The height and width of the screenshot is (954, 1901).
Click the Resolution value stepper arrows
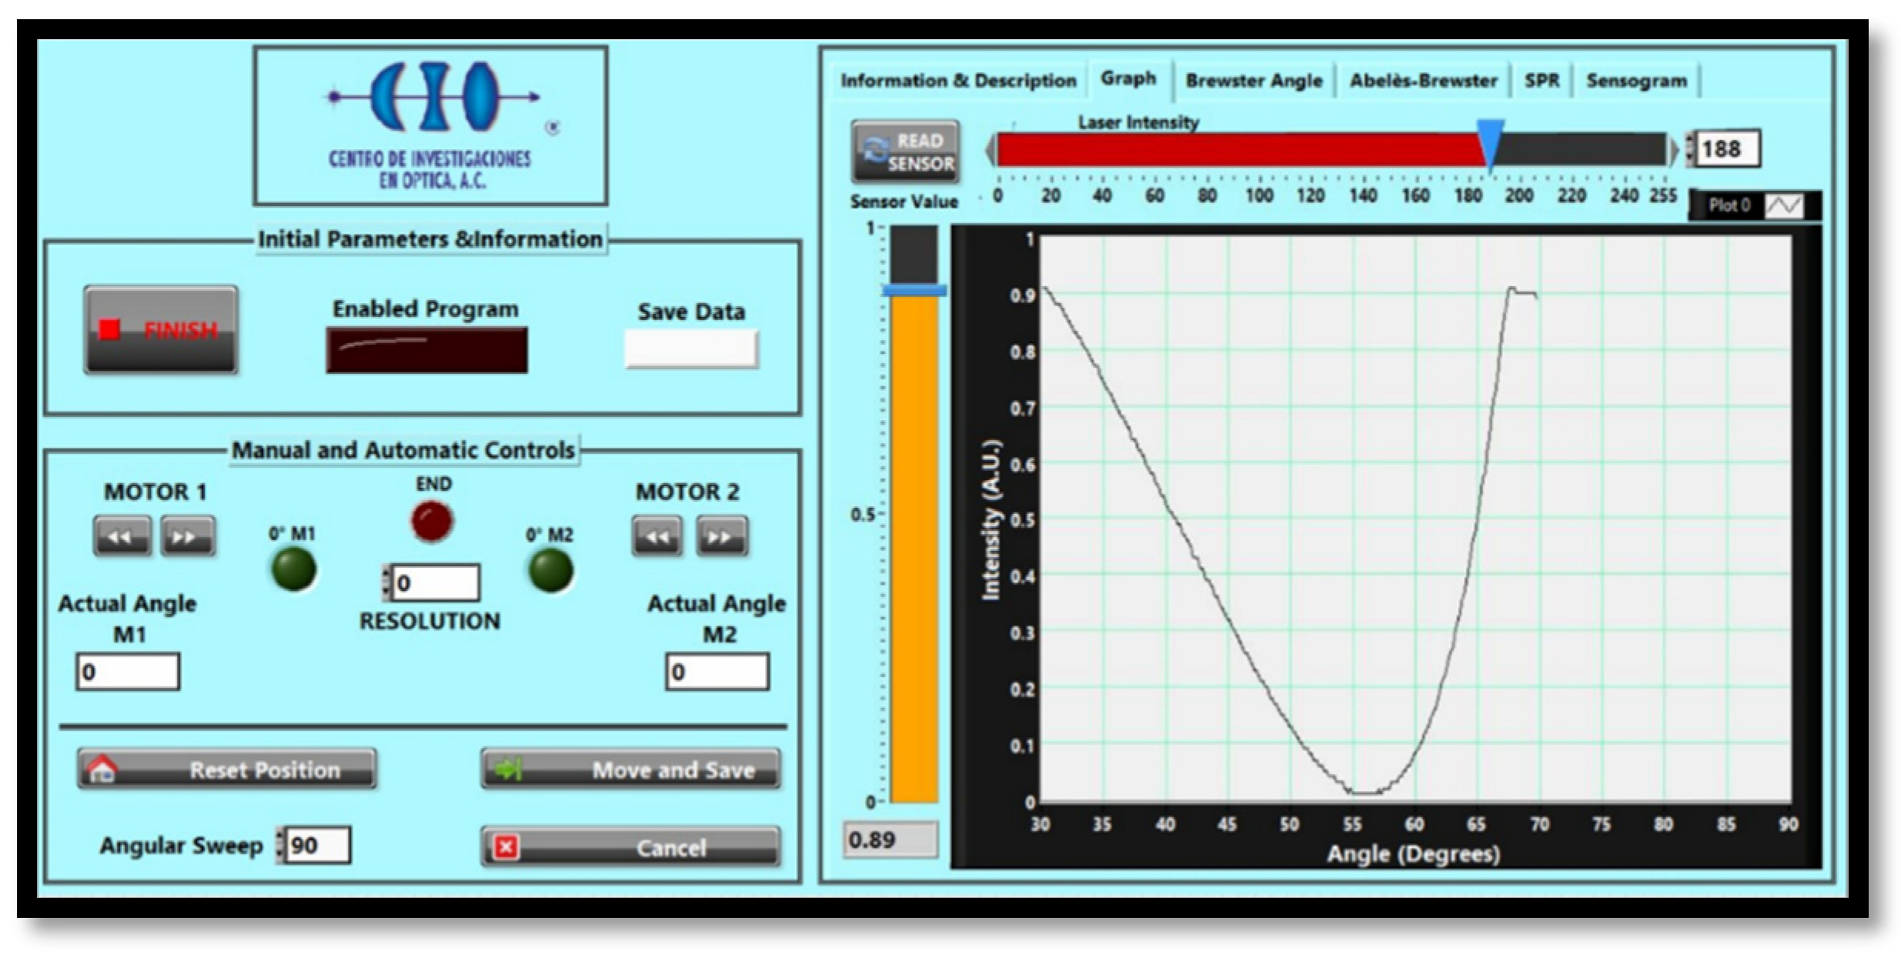point(386,582)
